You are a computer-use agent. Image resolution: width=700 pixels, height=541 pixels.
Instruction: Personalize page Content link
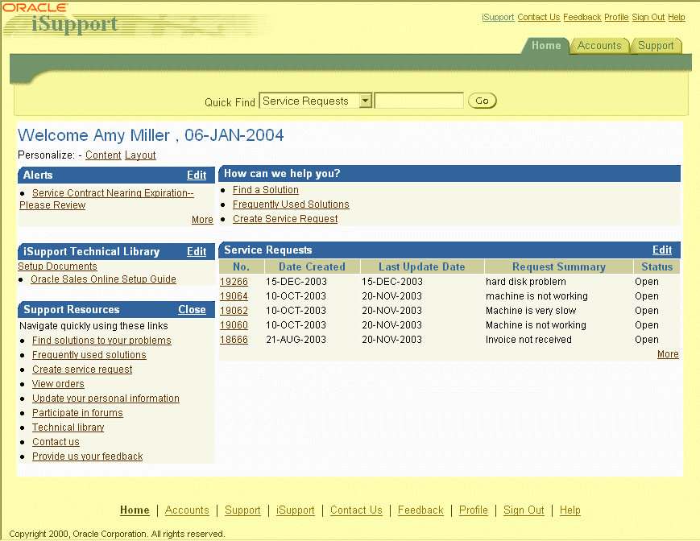pos(103,155)
